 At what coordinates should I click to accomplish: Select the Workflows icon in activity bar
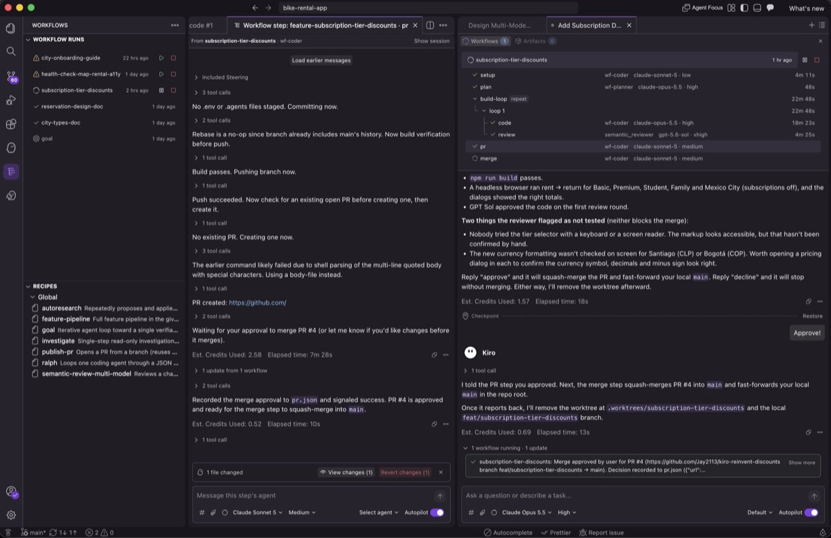11,171
